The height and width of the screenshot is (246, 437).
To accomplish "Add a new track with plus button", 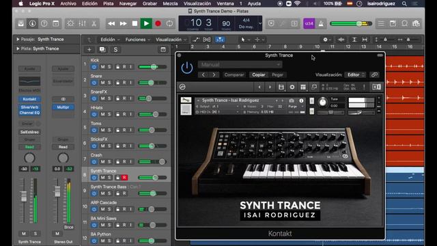I will 89,50.
